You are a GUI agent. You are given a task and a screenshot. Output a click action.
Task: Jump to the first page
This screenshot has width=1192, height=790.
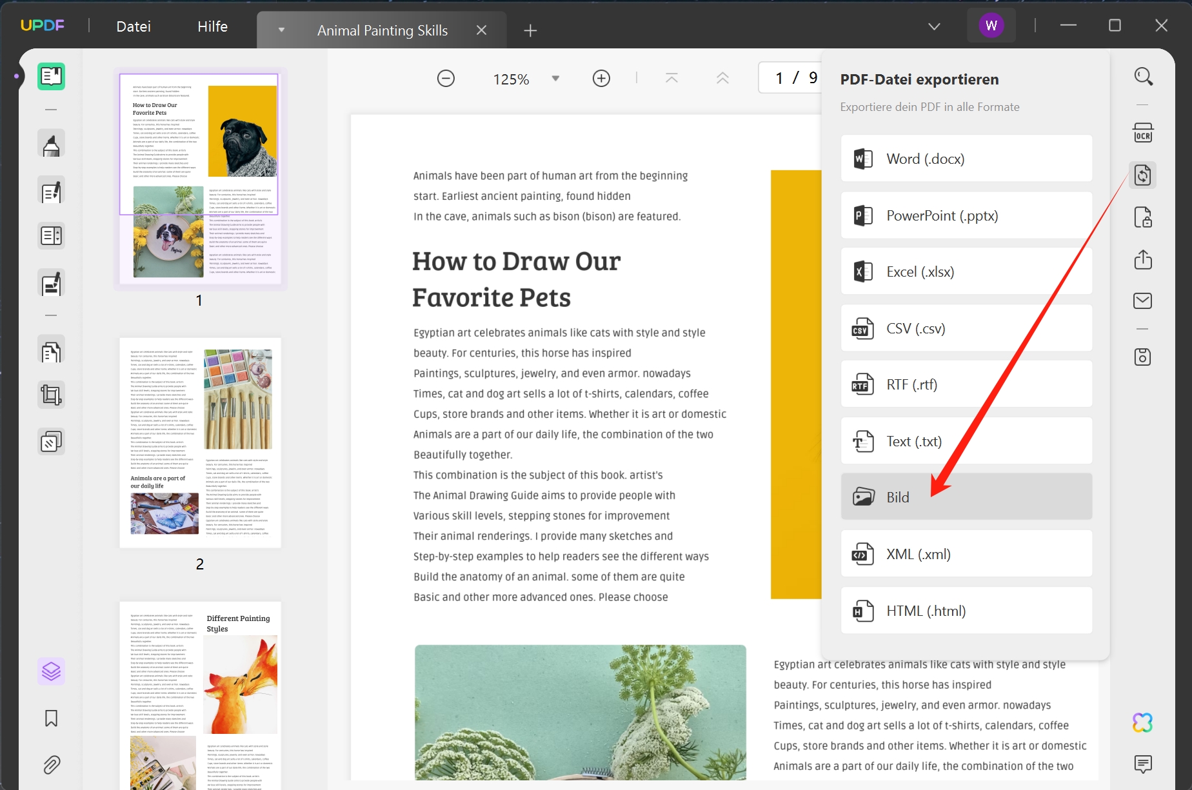tap(671, 77)
